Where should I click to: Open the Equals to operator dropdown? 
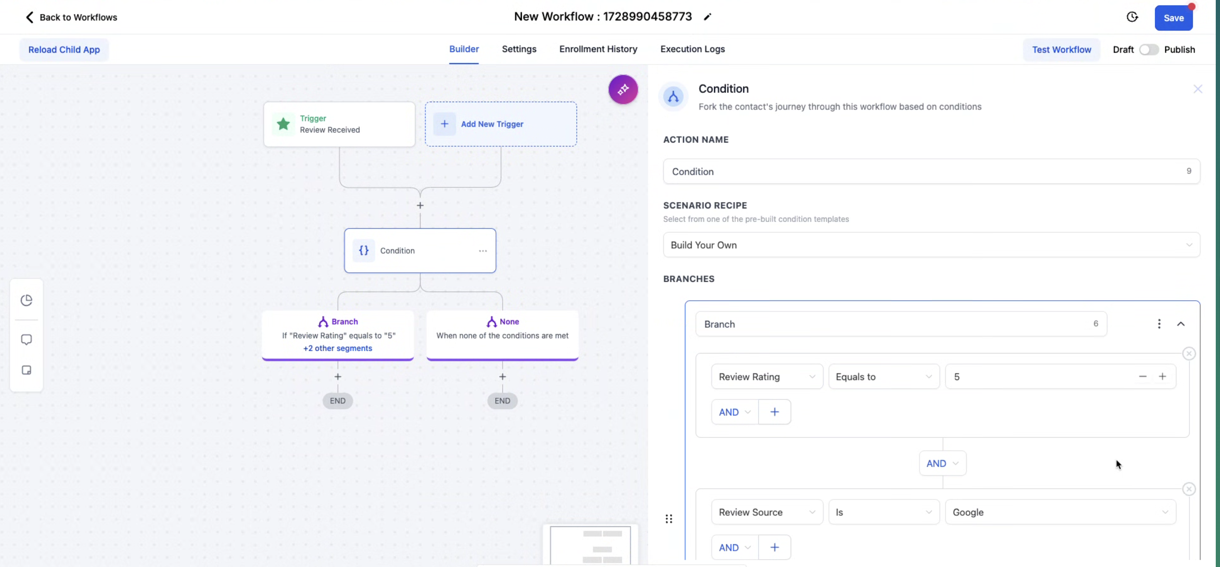(883, 377)
